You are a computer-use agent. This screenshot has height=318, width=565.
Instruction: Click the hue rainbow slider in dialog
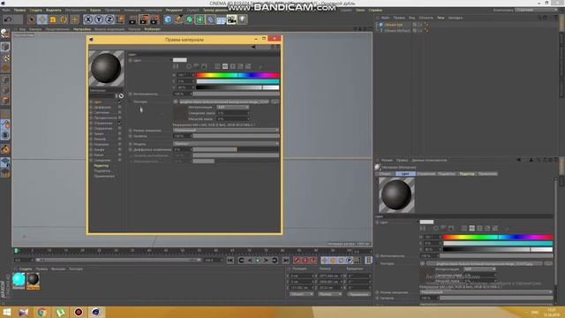(237, 75)
